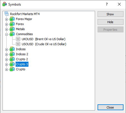This screenshot has height=113, width=126.
Task: Open the question mark help button
Action: [107, 4]
